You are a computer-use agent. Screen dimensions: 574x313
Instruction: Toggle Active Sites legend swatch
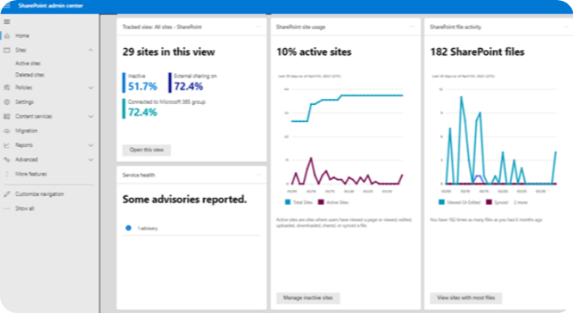click(x=321, y=202)
